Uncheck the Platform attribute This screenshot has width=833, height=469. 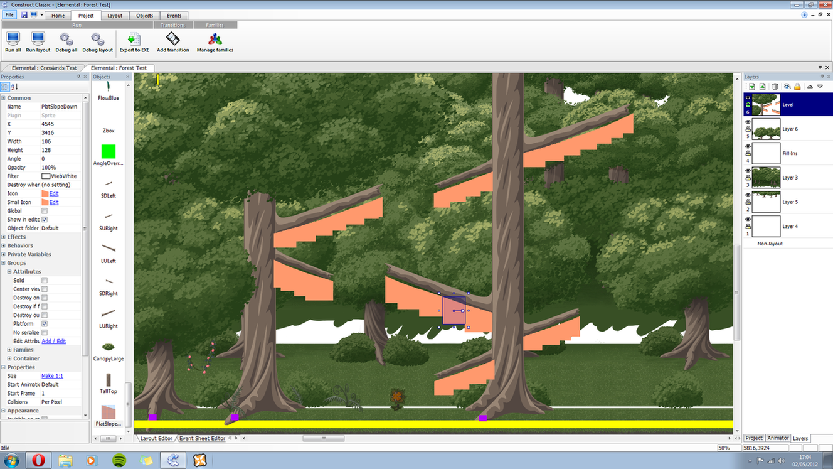(x=45, y=324)
